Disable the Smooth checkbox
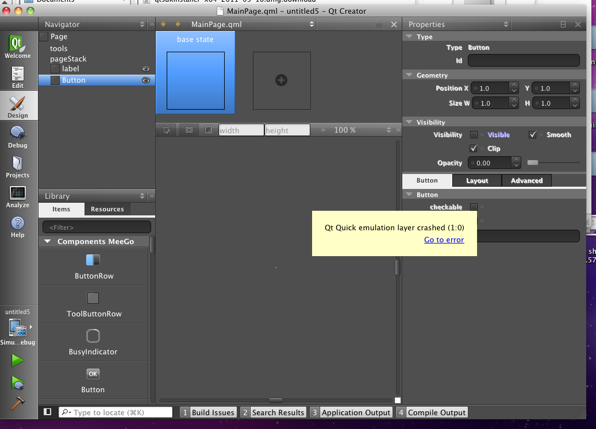 click(x=533, y=135)
